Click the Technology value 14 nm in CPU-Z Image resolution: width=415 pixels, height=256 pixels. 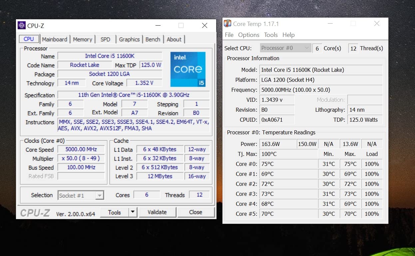[x=72, y=83]
